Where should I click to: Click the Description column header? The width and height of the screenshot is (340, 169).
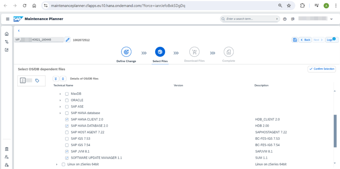261,85
